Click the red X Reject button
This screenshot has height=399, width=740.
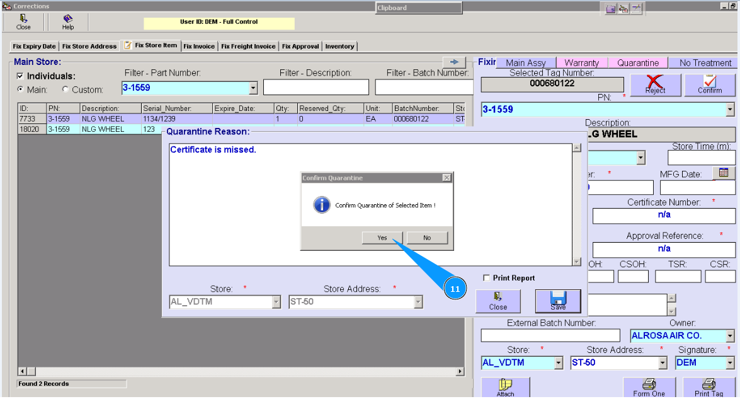655,85
